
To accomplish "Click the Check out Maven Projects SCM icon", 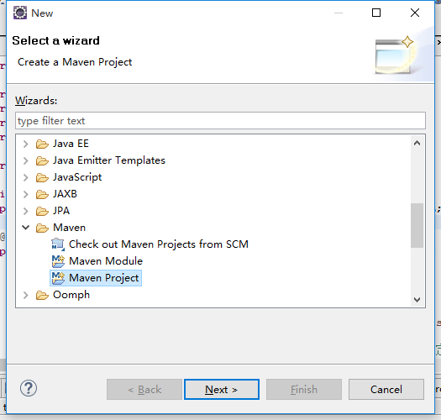I will pyautogui.click(x=58, y=244).
